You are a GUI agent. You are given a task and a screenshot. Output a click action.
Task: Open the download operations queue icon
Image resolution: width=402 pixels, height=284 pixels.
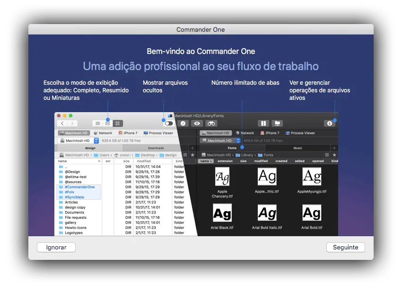[330, 124]
